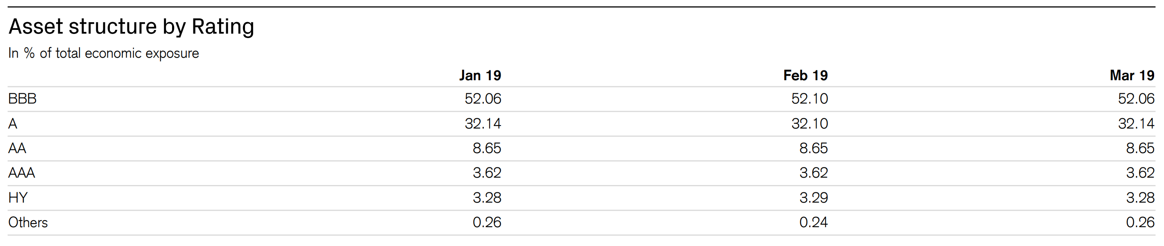This screenshot has width=1164, height=246.
Task: Click the AAA row label
Action: coord(22,173)
